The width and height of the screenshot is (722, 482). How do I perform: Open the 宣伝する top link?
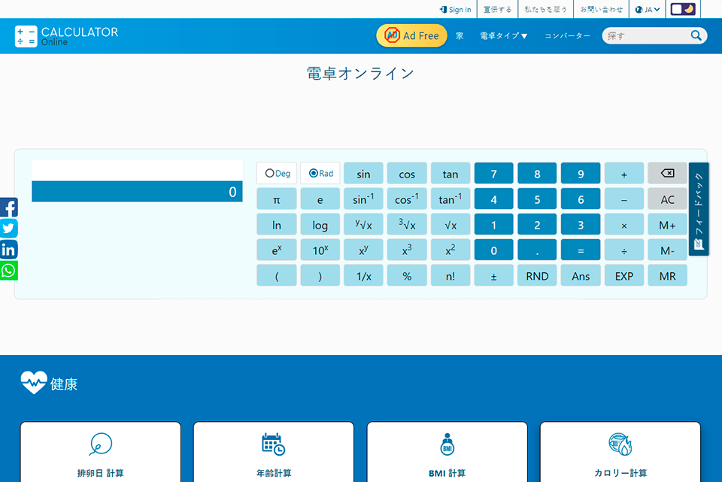pos(497,9)
